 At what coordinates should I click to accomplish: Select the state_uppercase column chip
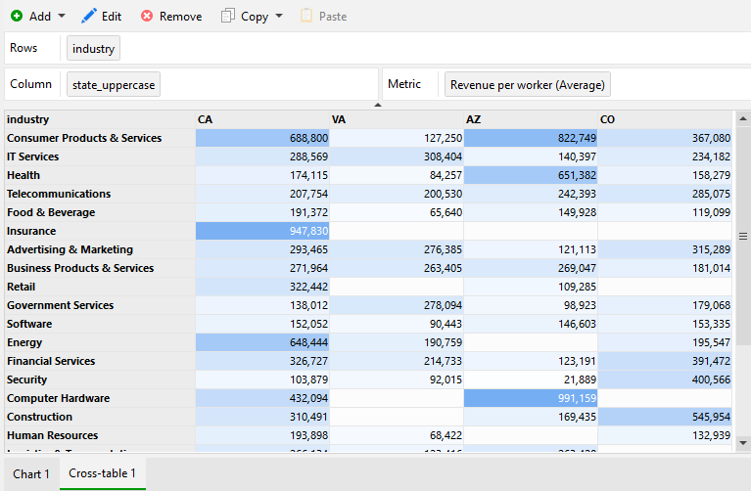[114, 85]
